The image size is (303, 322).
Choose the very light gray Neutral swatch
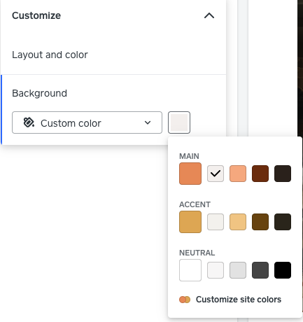tap(216, 270)
